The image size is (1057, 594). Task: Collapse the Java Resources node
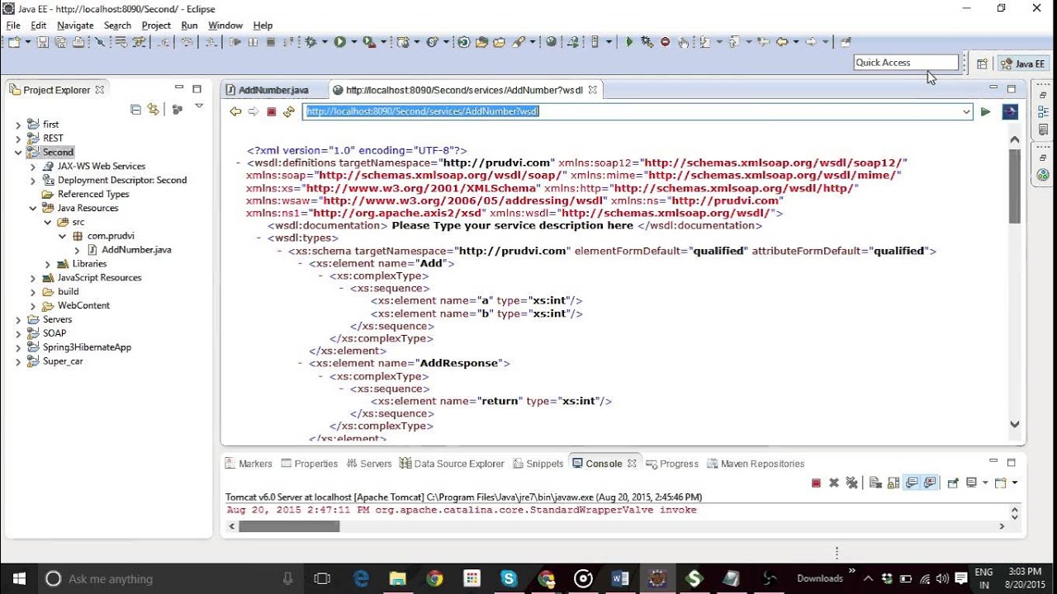coord(33,209)
